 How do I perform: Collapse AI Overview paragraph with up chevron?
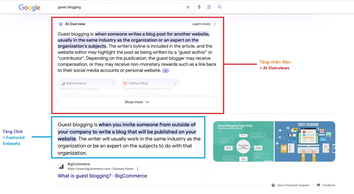click(166, 71)
